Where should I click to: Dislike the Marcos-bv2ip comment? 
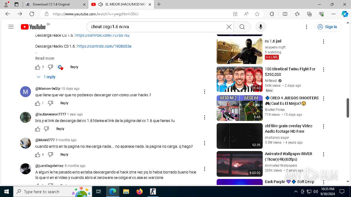pyautogui.click(x=50, y=103)
